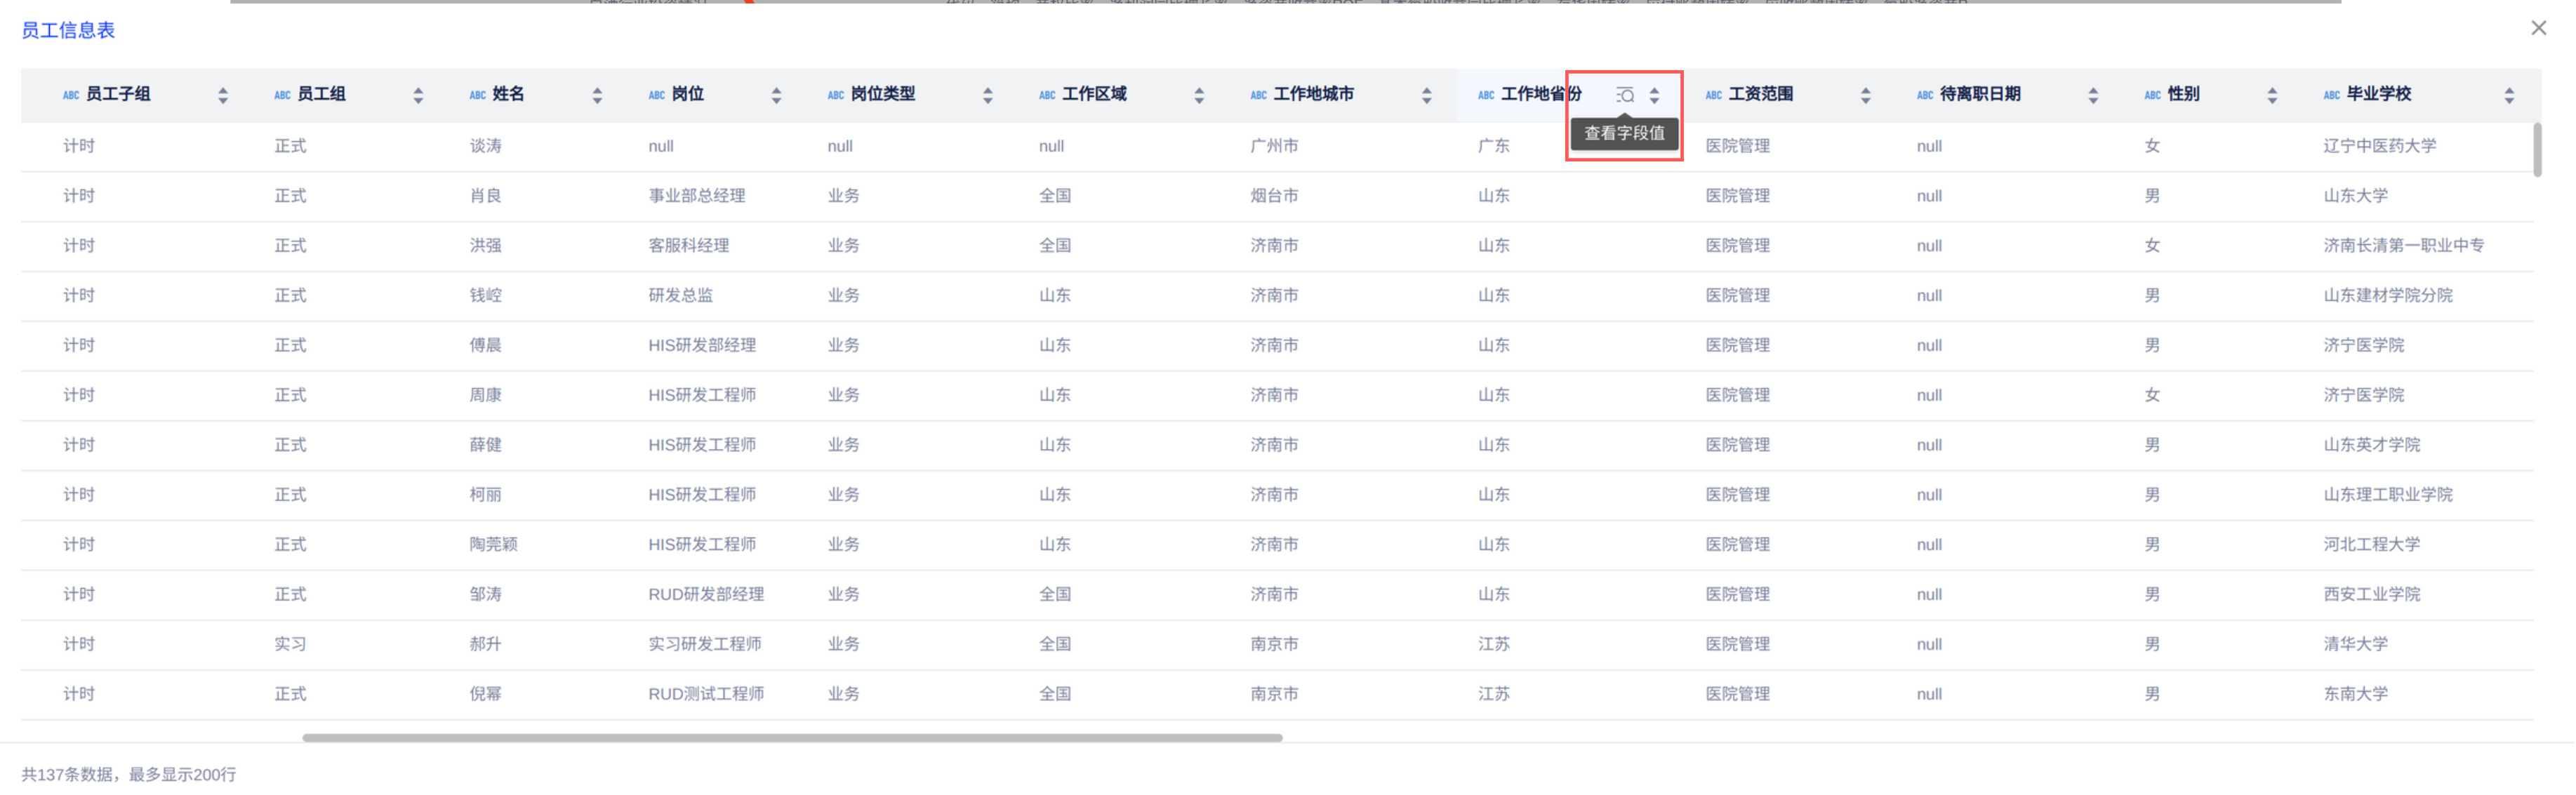Screen dimensions: 2576x795
Task: Click the view field values icon for 工作地省份
Action: pyautogui.click(x=1625, y=95)
